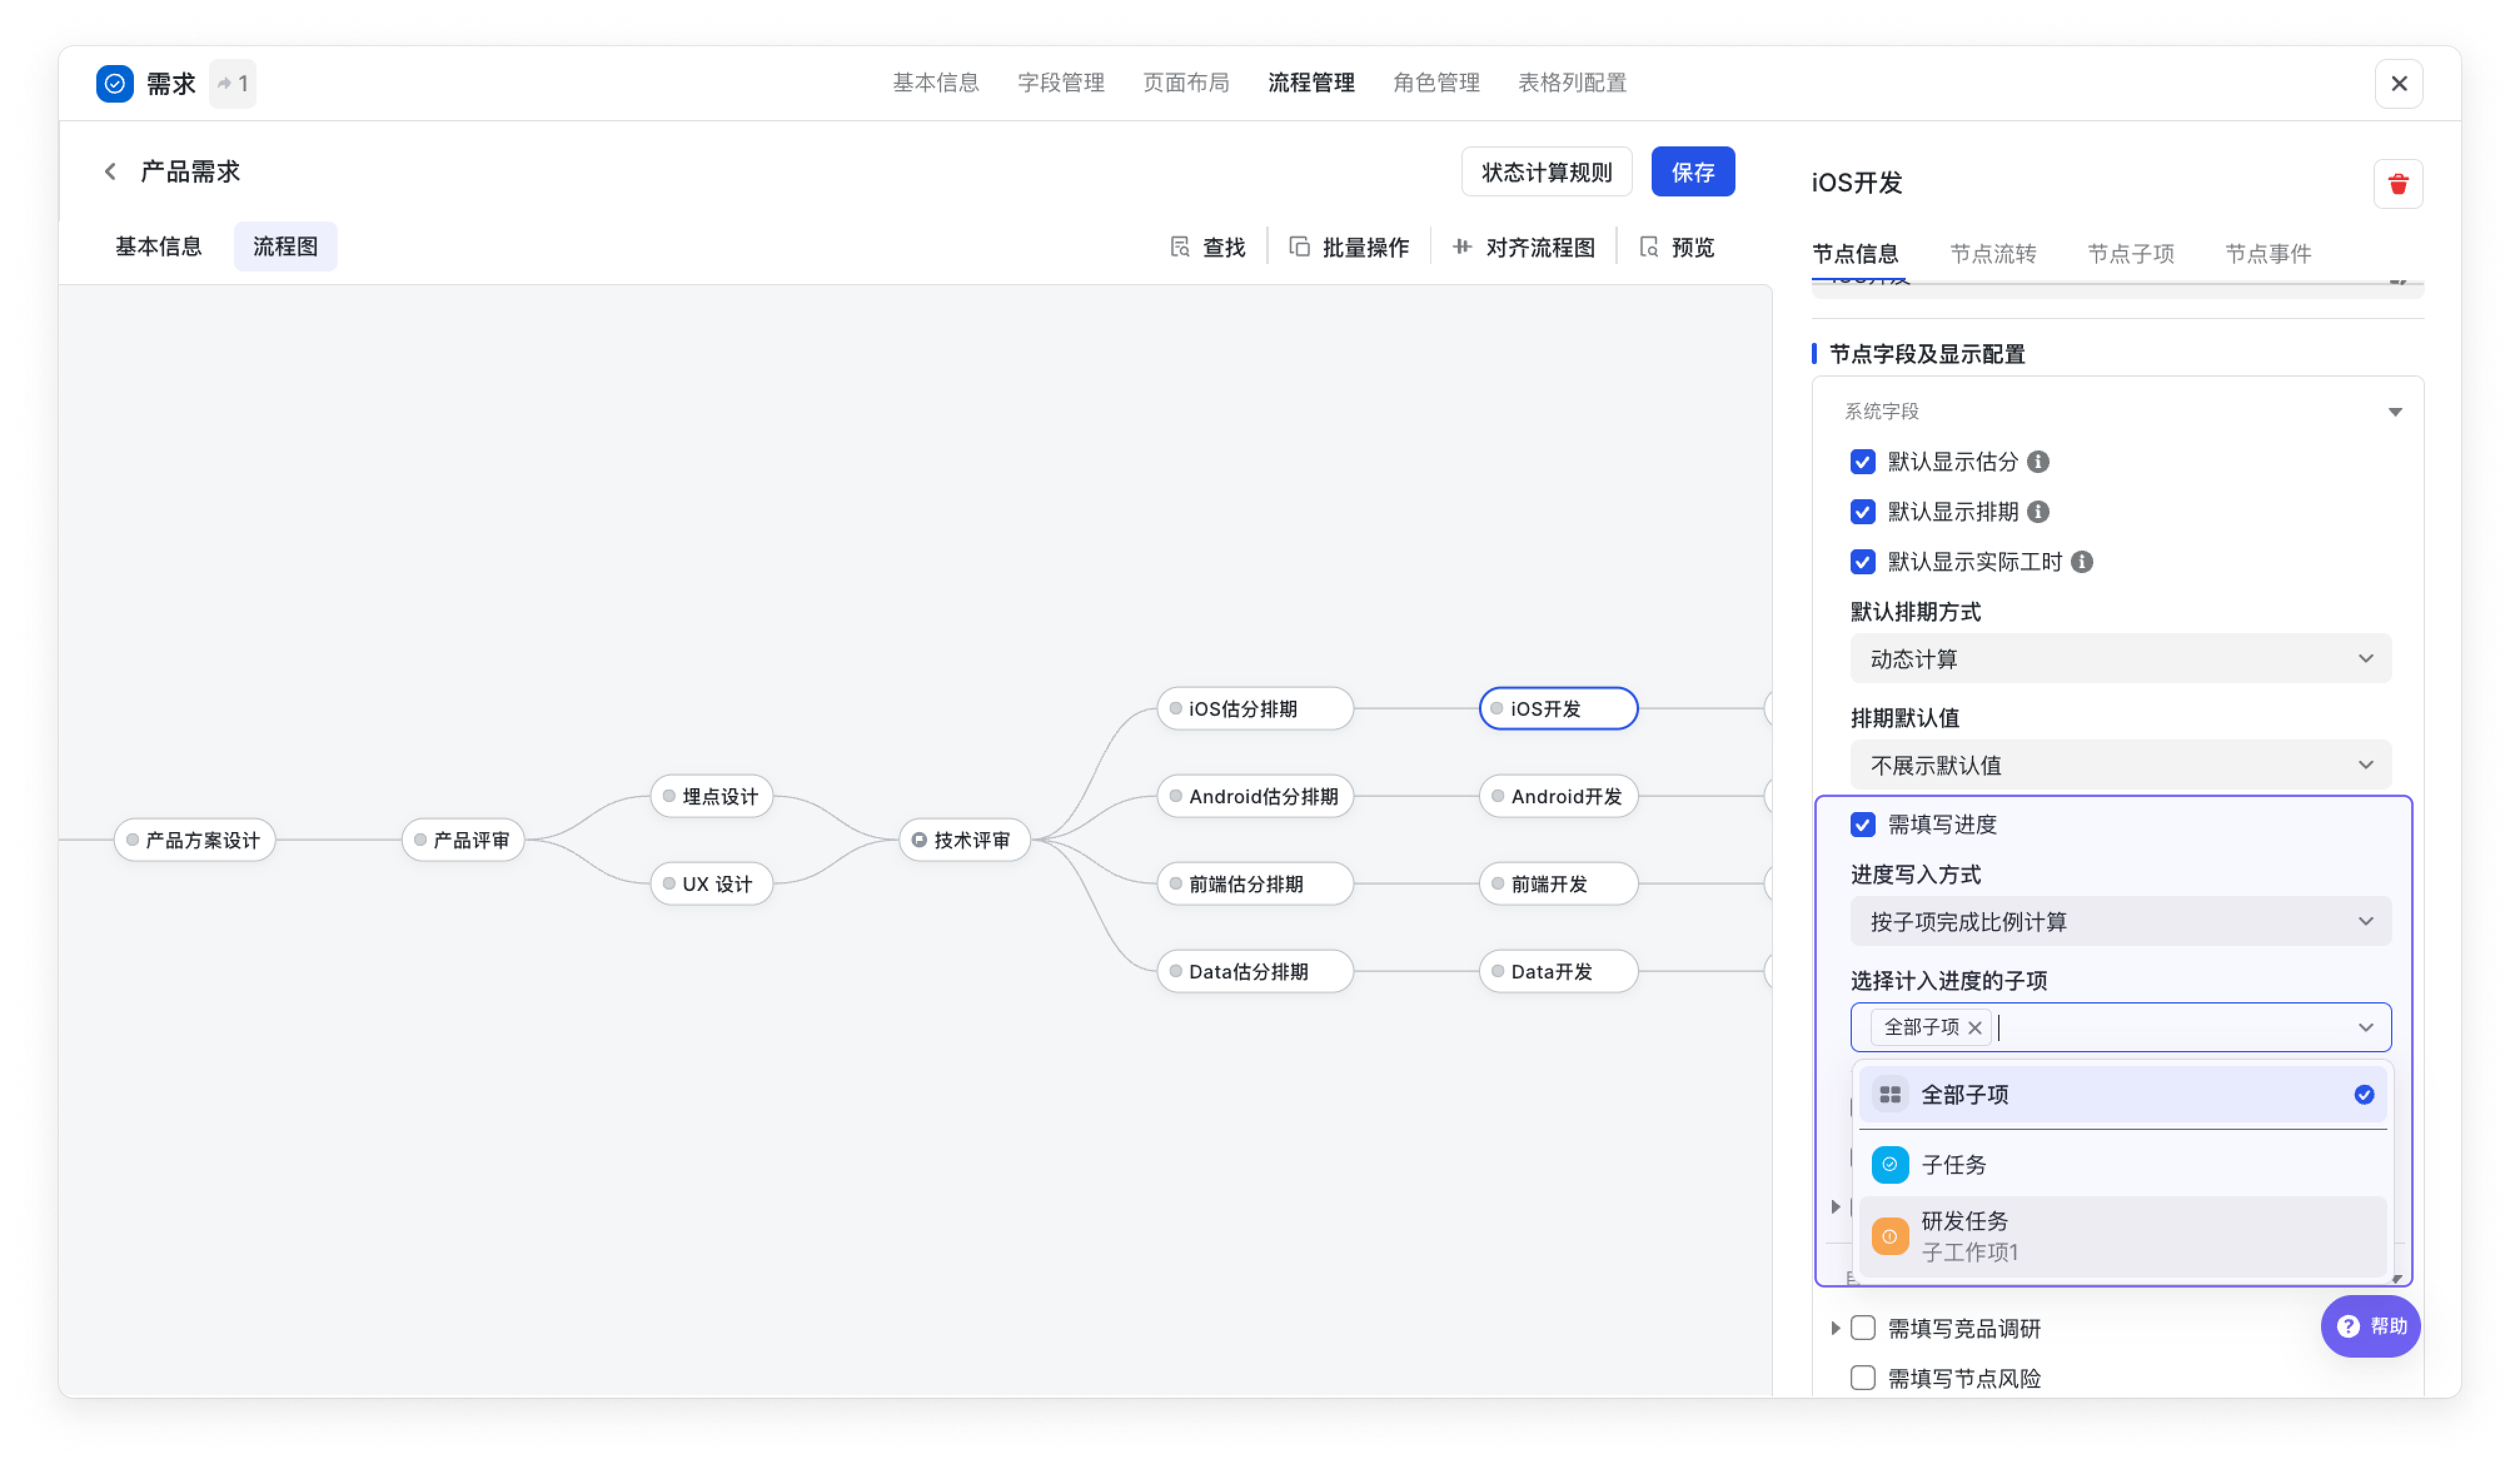
Task: Click the 批量操作 batch icon
Action: [1300, 247]
